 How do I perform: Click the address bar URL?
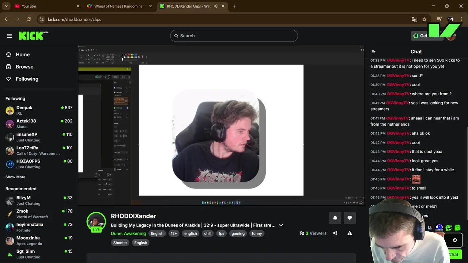point(75,19)
